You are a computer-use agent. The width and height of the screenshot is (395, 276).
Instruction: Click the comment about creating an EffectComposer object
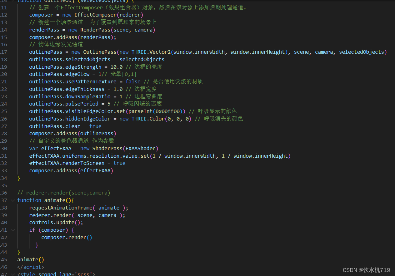[138, 7]
